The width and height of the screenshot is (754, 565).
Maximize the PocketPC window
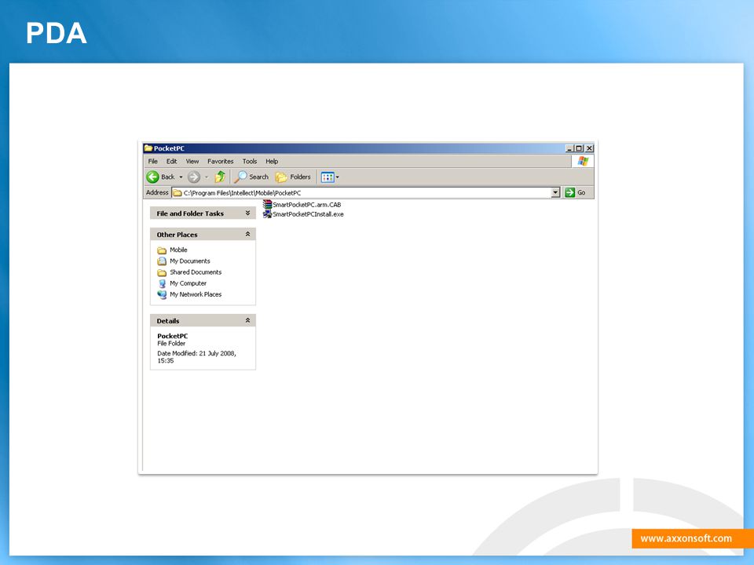pyautogui.click(x=580, y=148)
